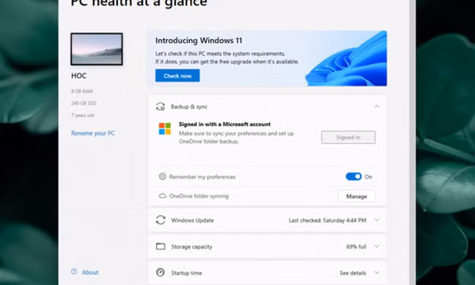Click the 7 years old text
Image resolution: width=475 pixels, height=285 pixels.
pos(82,116)
